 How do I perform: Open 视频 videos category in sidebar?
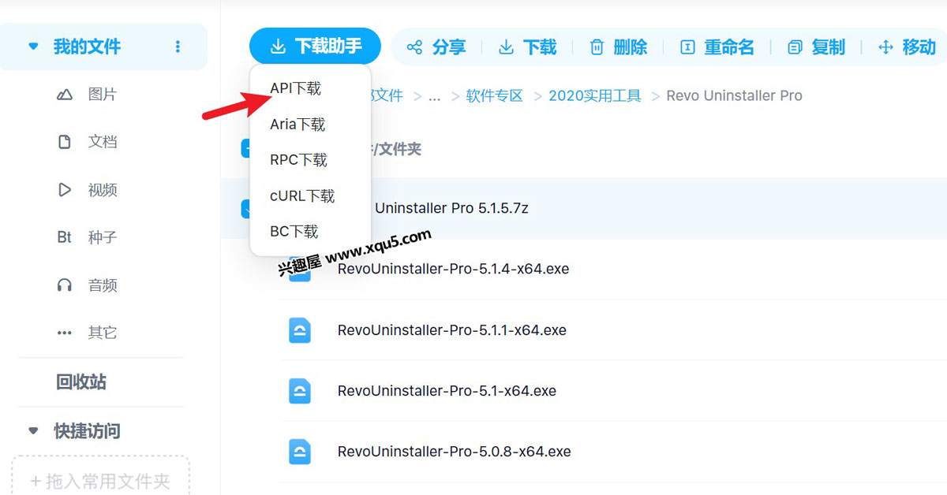coord(87,190)
